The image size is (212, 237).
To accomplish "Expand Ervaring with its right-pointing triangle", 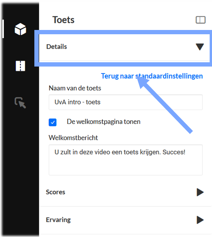I will click(200, 220).
